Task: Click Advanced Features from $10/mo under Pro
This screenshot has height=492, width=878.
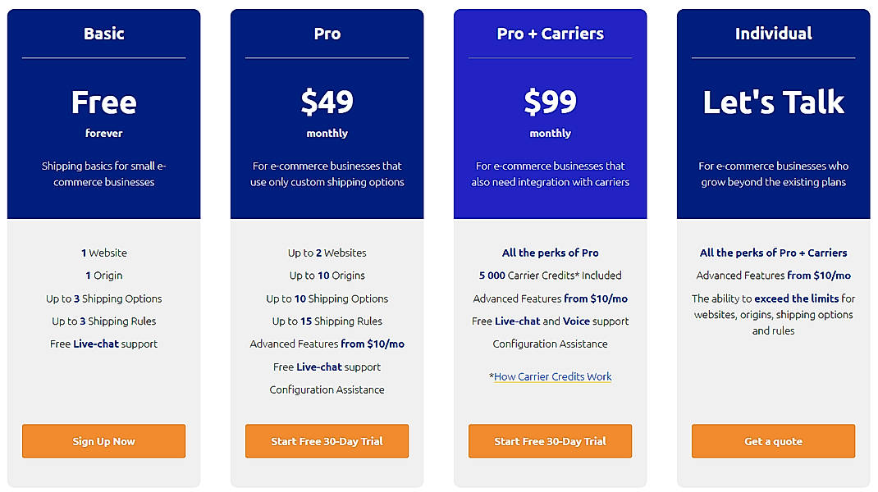Action: 327,344
